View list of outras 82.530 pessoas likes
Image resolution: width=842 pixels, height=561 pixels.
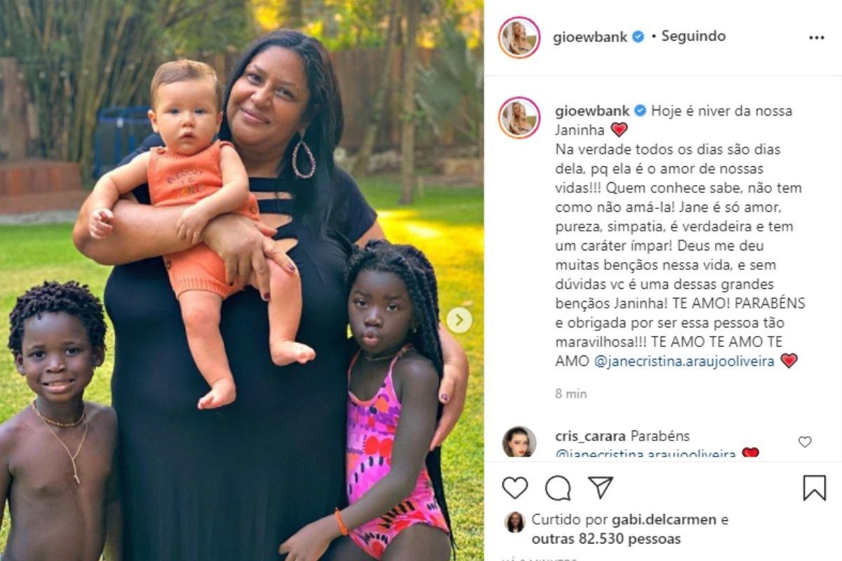pos(606,539)
